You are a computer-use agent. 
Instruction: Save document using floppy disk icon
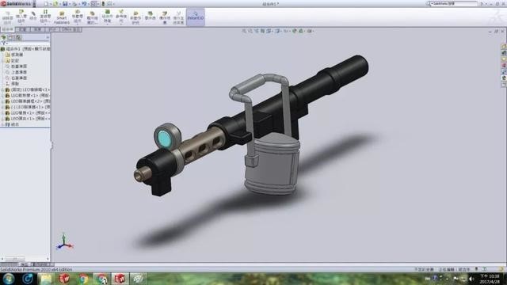[65, 4]
